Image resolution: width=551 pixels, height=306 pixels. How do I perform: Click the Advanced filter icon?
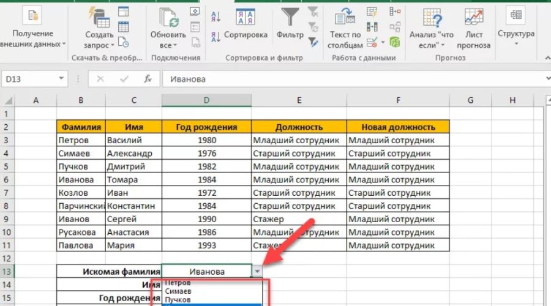313,42
